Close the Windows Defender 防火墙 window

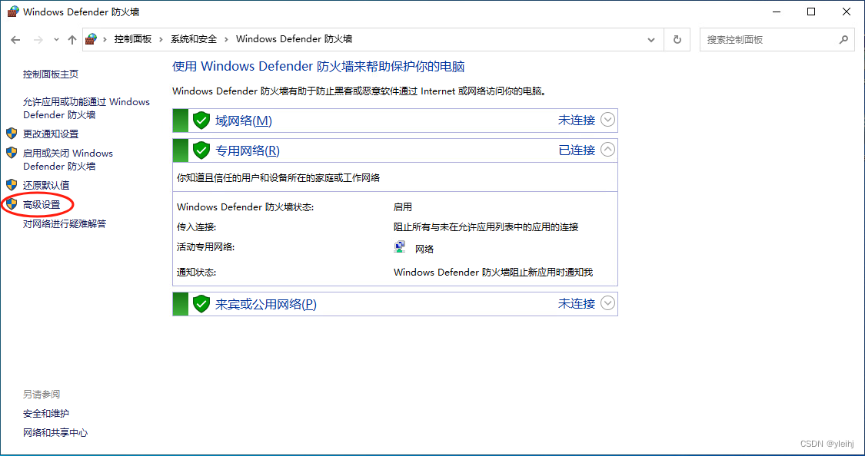(x=847, y=12)
